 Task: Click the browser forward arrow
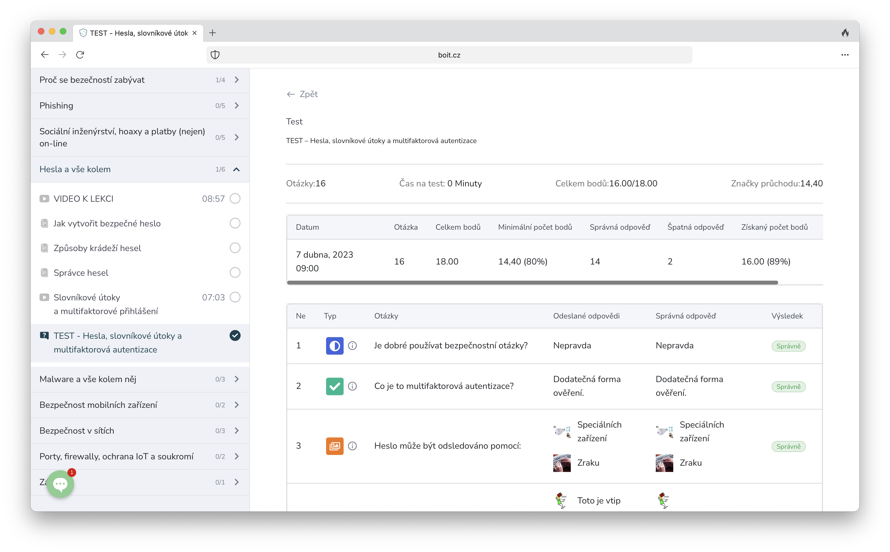coord(62,55)
